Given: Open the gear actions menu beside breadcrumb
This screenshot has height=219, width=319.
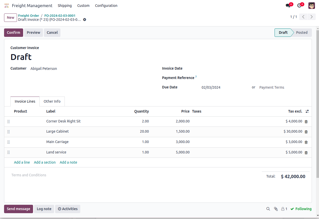Looking at the screenshot, I should tap(85, 20).
